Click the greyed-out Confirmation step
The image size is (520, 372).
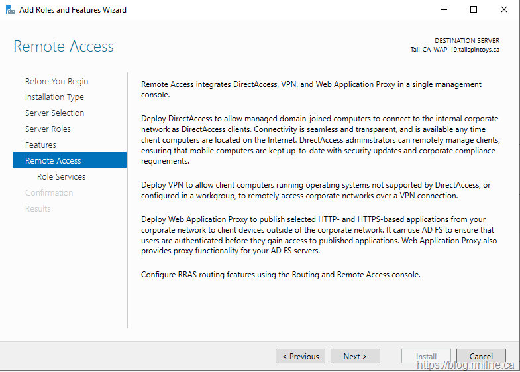49,193
